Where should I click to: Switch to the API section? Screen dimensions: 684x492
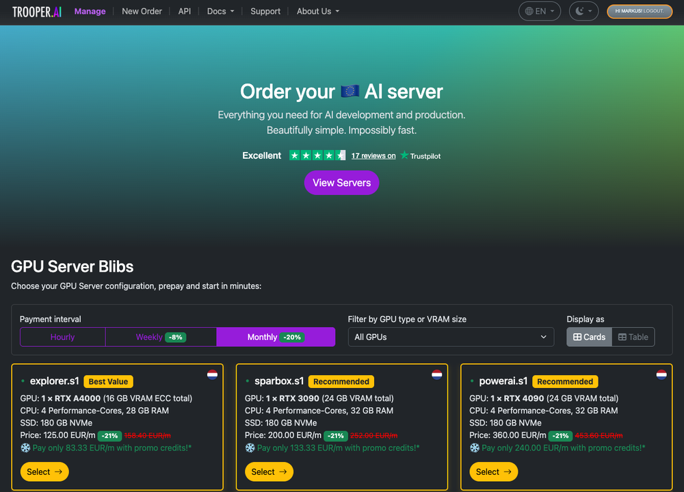(x=184, y=11)
